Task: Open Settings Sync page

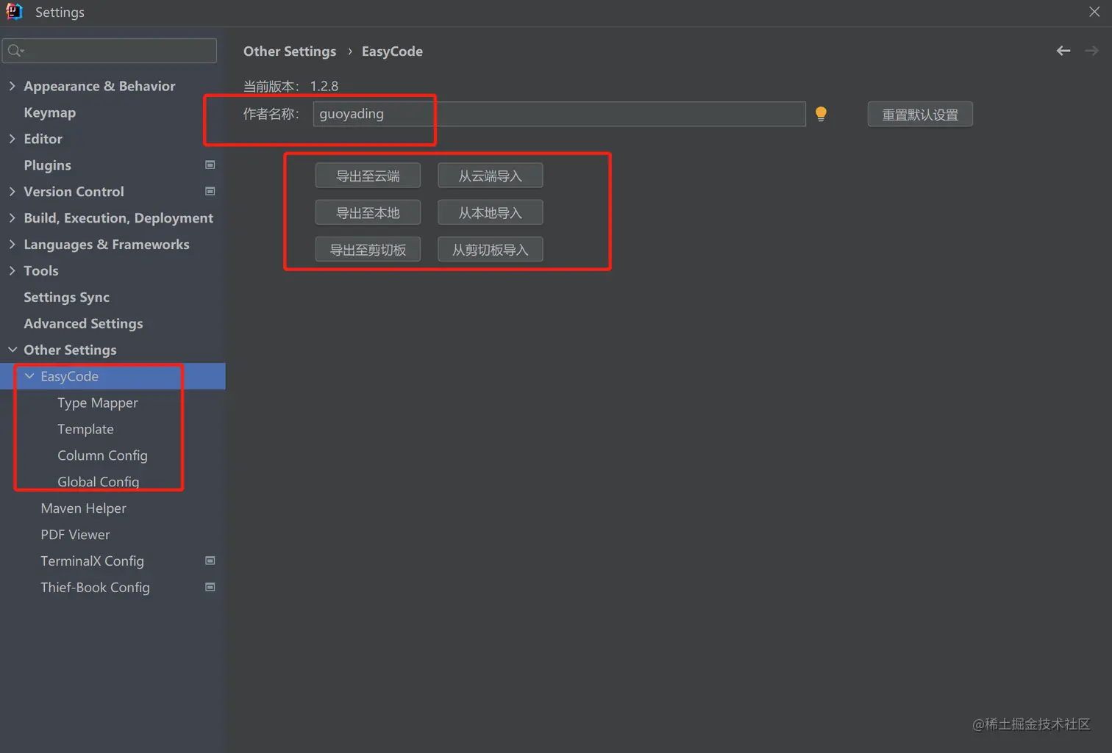Action: point(66,298)
